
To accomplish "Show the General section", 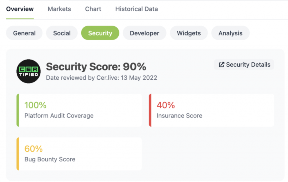I will point(24,33).
